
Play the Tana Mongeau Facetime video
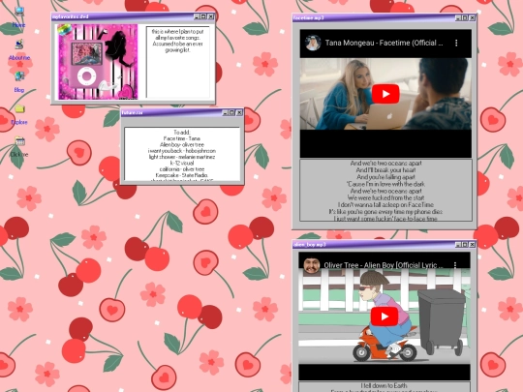(x=385, y=94)
